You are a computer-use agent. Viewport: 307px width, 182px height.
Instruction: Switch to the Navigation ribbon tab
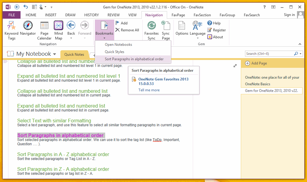pyautogui.click(x=154, y=14)
